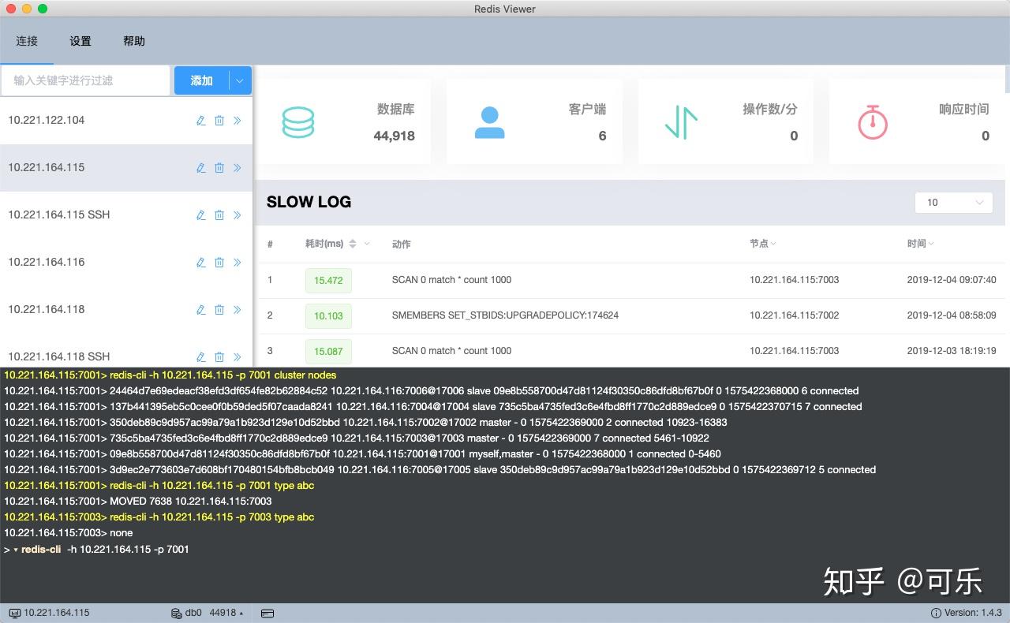This screenshot has height=623, width=1010.
Task: Click the 15.472 duration badge
Action: click(328, 280)
